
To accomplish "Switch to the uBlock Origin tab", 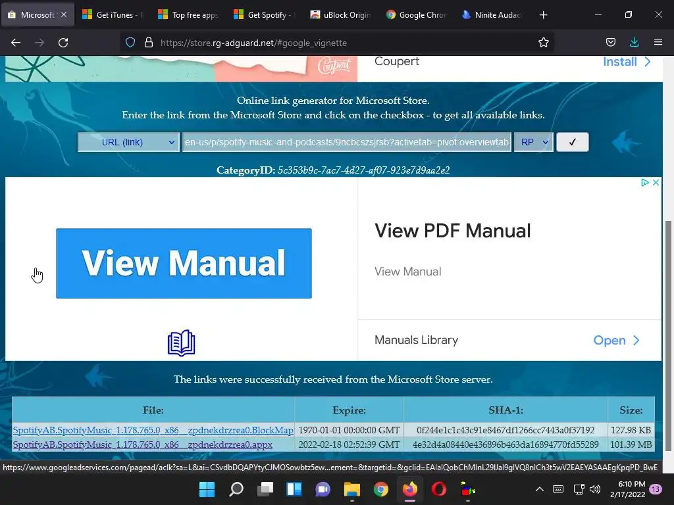I will pos(340,15).
